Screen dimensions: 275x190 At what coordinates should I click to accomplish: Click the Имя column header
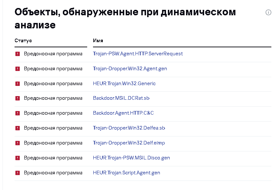98,41
